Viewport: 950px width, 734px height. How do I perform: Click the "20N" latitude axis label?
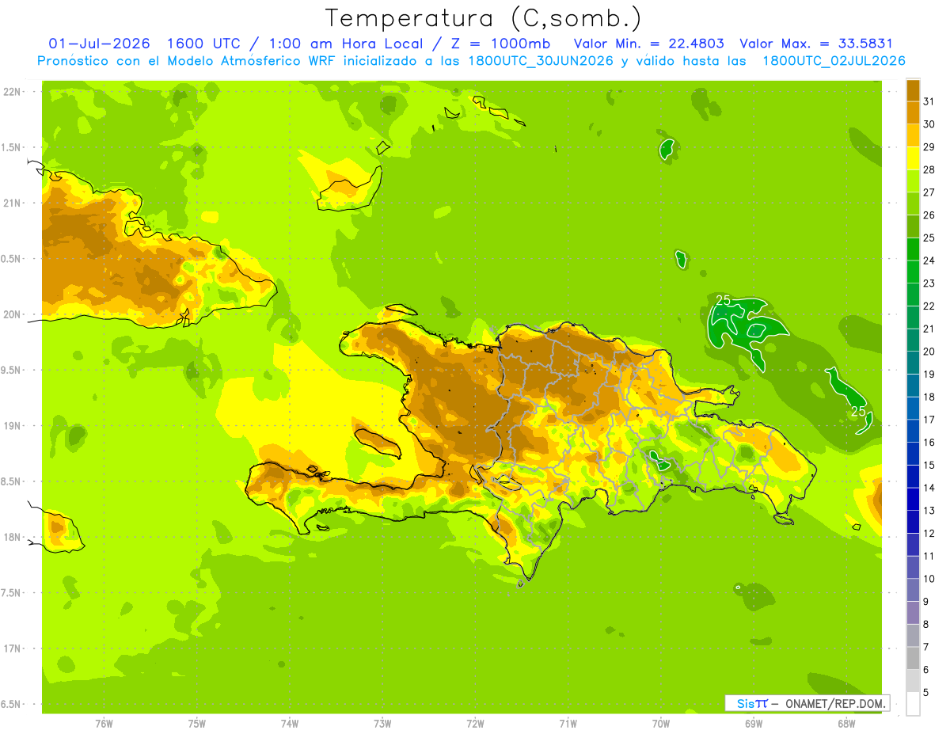[x=11, y=314]
